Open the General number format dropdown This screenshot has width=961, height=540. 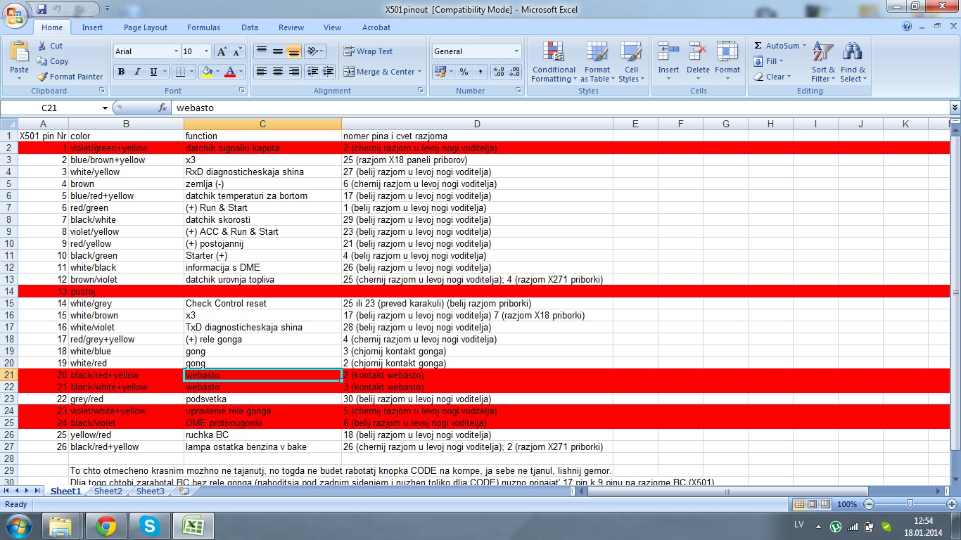coord(516,51)
